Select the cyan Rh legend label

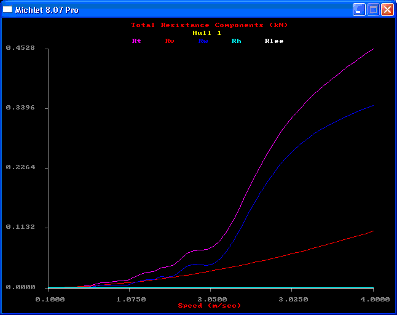pos(236,41)
